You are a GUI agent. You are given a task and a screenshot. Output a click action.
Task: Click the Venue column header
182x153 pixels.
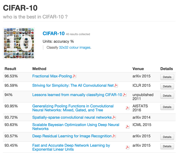click(138, 69)
